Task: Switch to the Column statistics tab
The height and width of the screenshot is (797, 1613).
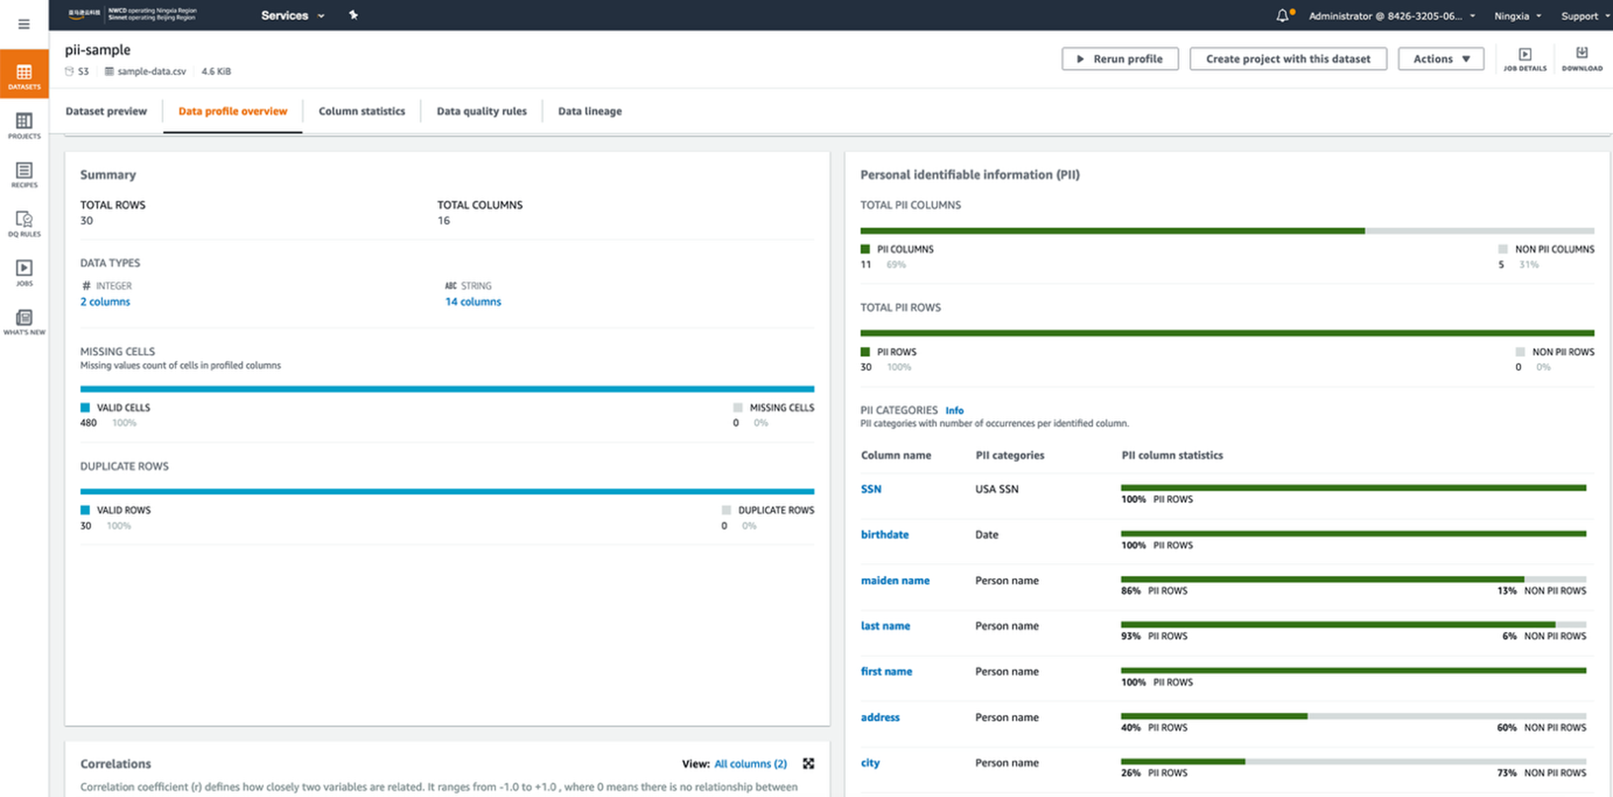Action: [361, 112]
